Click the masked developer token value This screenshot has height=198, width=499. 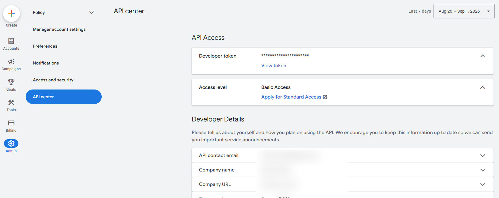pos(285,55)
